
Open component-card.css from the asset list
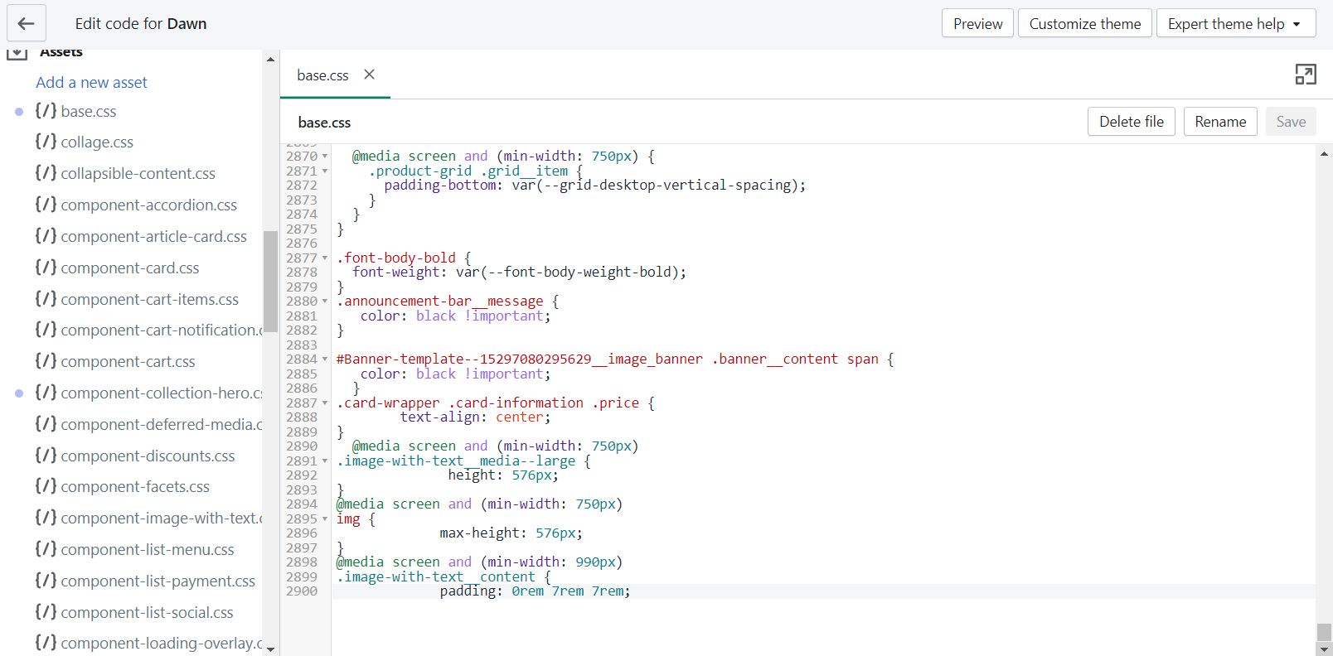(129, 268)
